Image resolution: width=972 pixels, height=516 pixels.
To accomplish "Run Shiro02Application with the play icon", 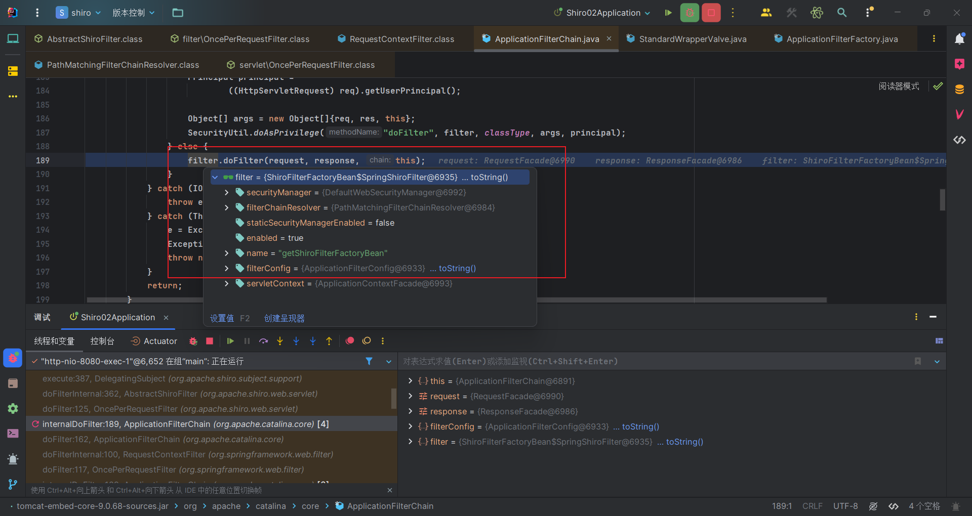I will (x=668, y=13).
